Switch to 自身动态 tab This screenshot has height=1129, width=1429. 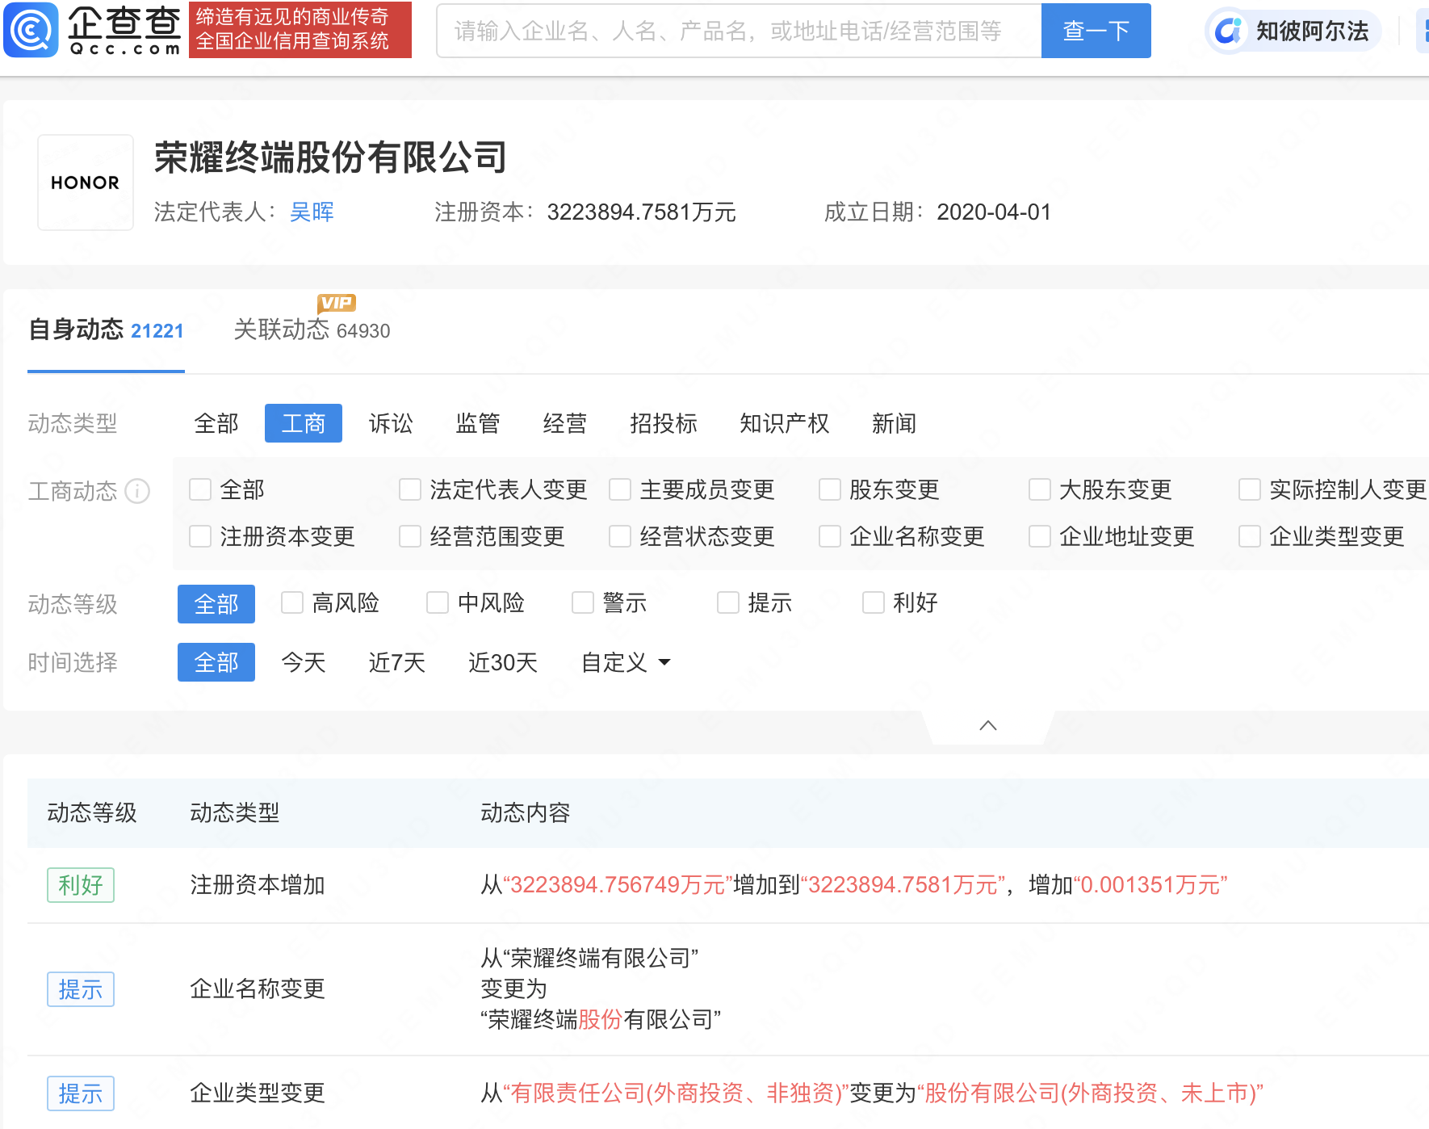[106, 330]
